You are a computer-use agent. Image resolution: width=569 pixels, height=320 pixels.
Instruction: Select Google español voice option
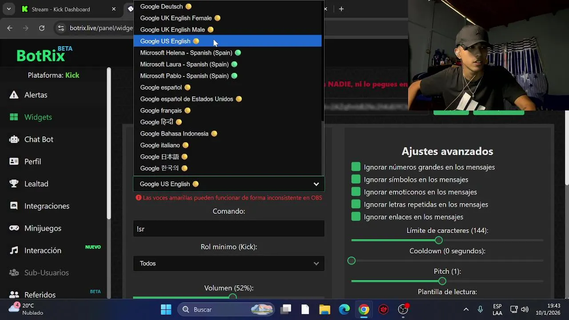pos(227,88)
